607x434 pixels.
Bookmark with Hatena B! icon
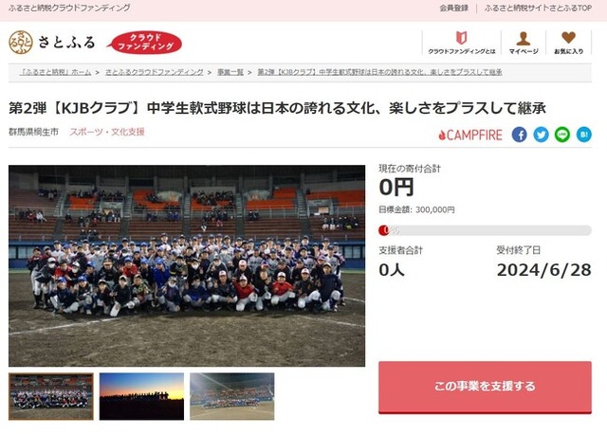click(x=584, y=135)
